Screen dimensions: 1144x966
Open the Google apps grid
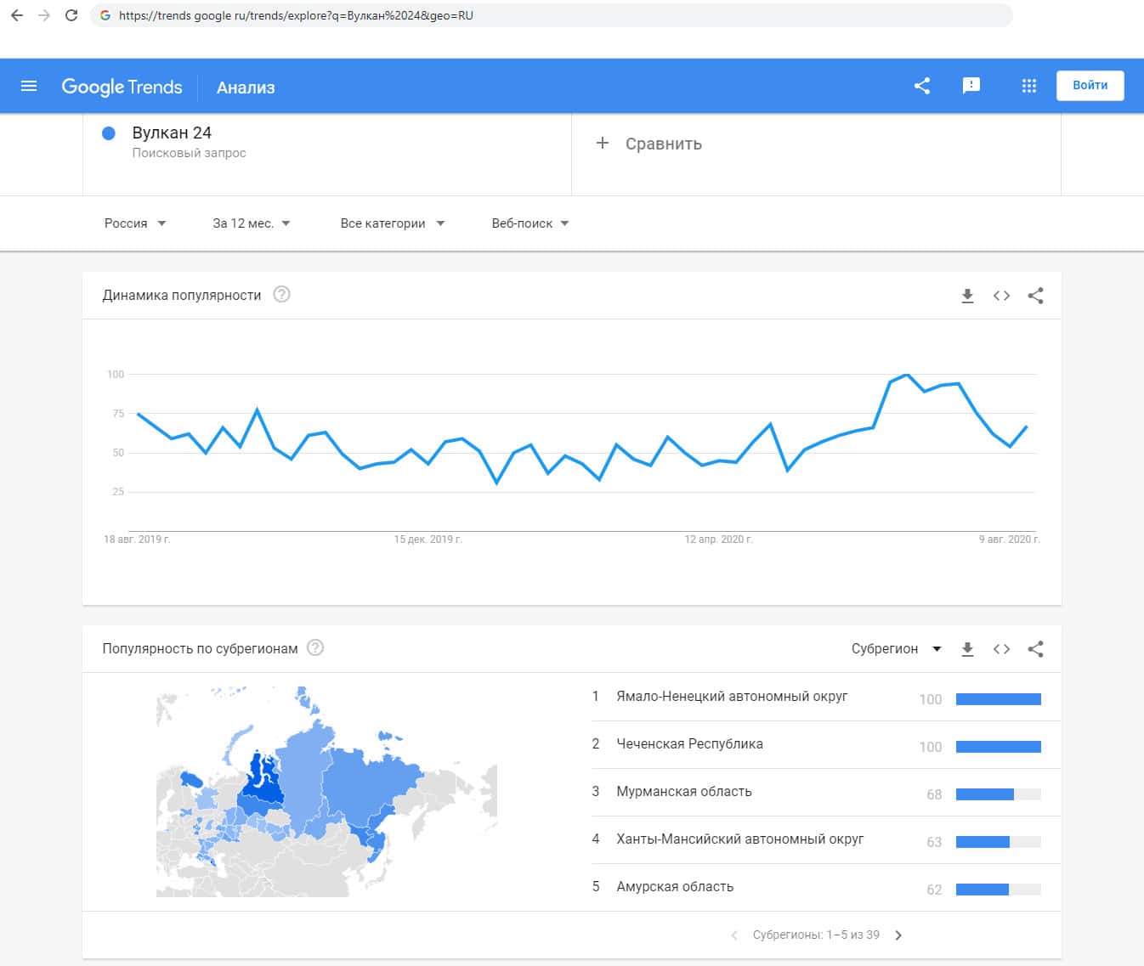tap(1028, 86)
